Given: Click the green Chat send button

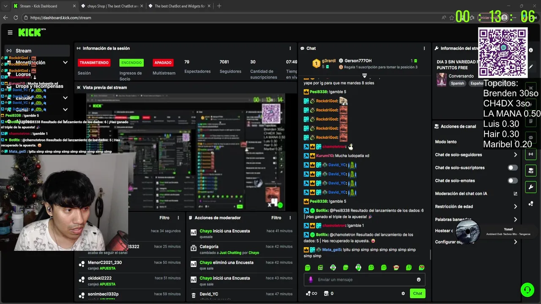Looking at the screenshot, I should pyautogui.click(x=418, y=293).
